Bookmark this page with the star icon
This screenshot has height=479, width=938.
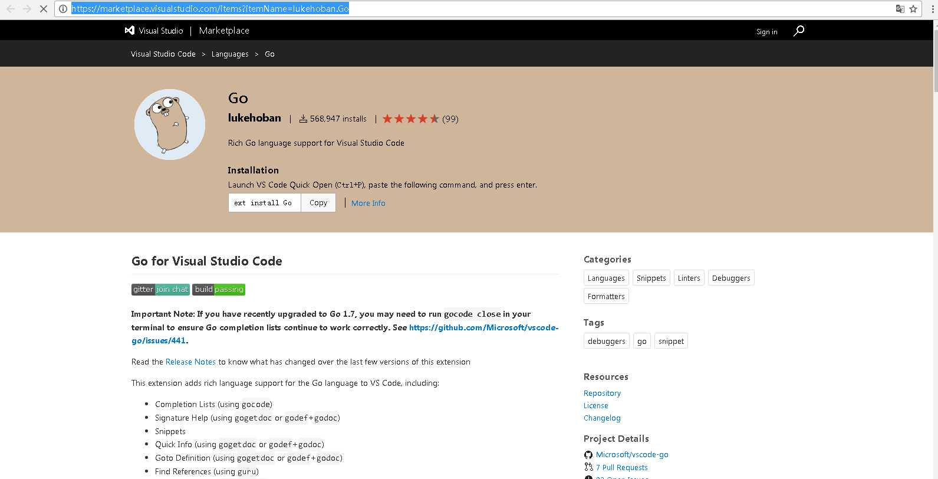tap(913, 9)
